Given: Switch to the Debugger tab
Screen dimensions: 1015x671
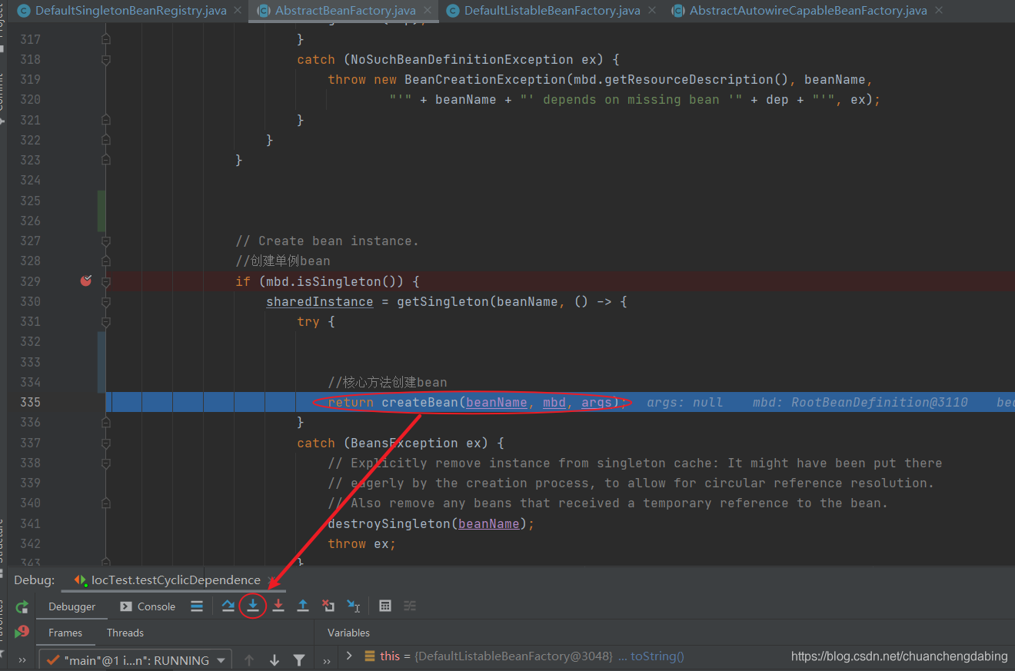Looking at the screenshot, I should coord(72,606).
